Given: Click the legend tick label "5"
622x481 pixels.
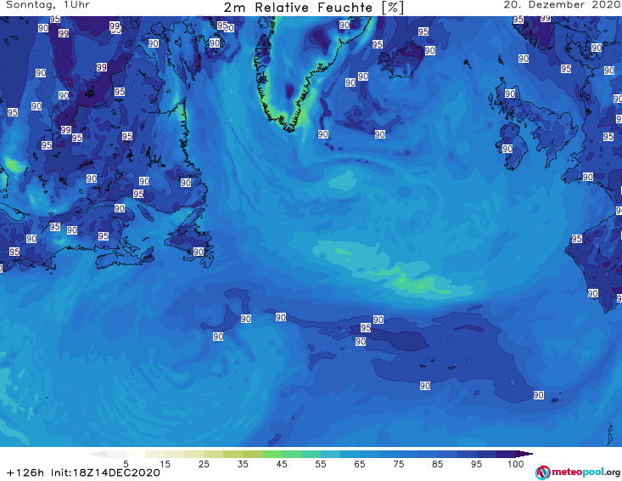Looking at the screenshot, I should point(126,464).
